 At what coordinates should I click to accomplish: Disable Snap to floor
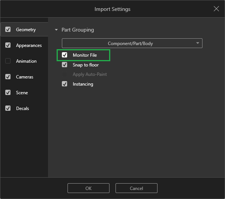coord(64,65)
